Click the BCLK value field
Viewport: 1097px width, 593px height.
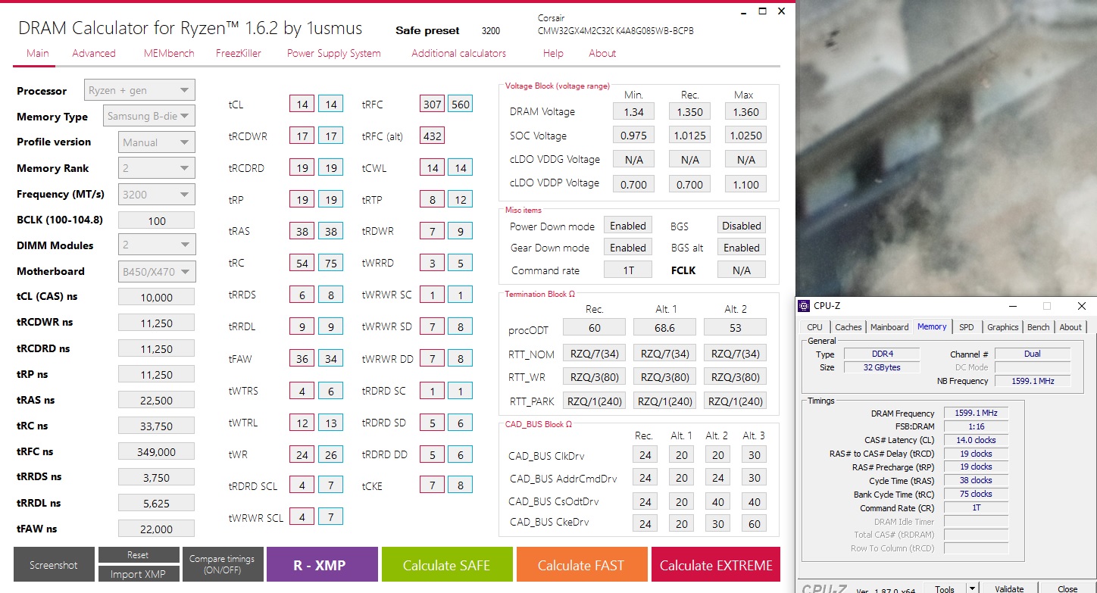pyautogui.click(x=157, y=220)
